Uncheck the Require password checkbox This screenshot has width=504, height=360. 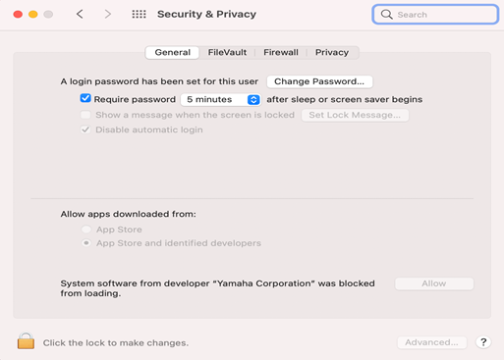[x=85, y=98]
